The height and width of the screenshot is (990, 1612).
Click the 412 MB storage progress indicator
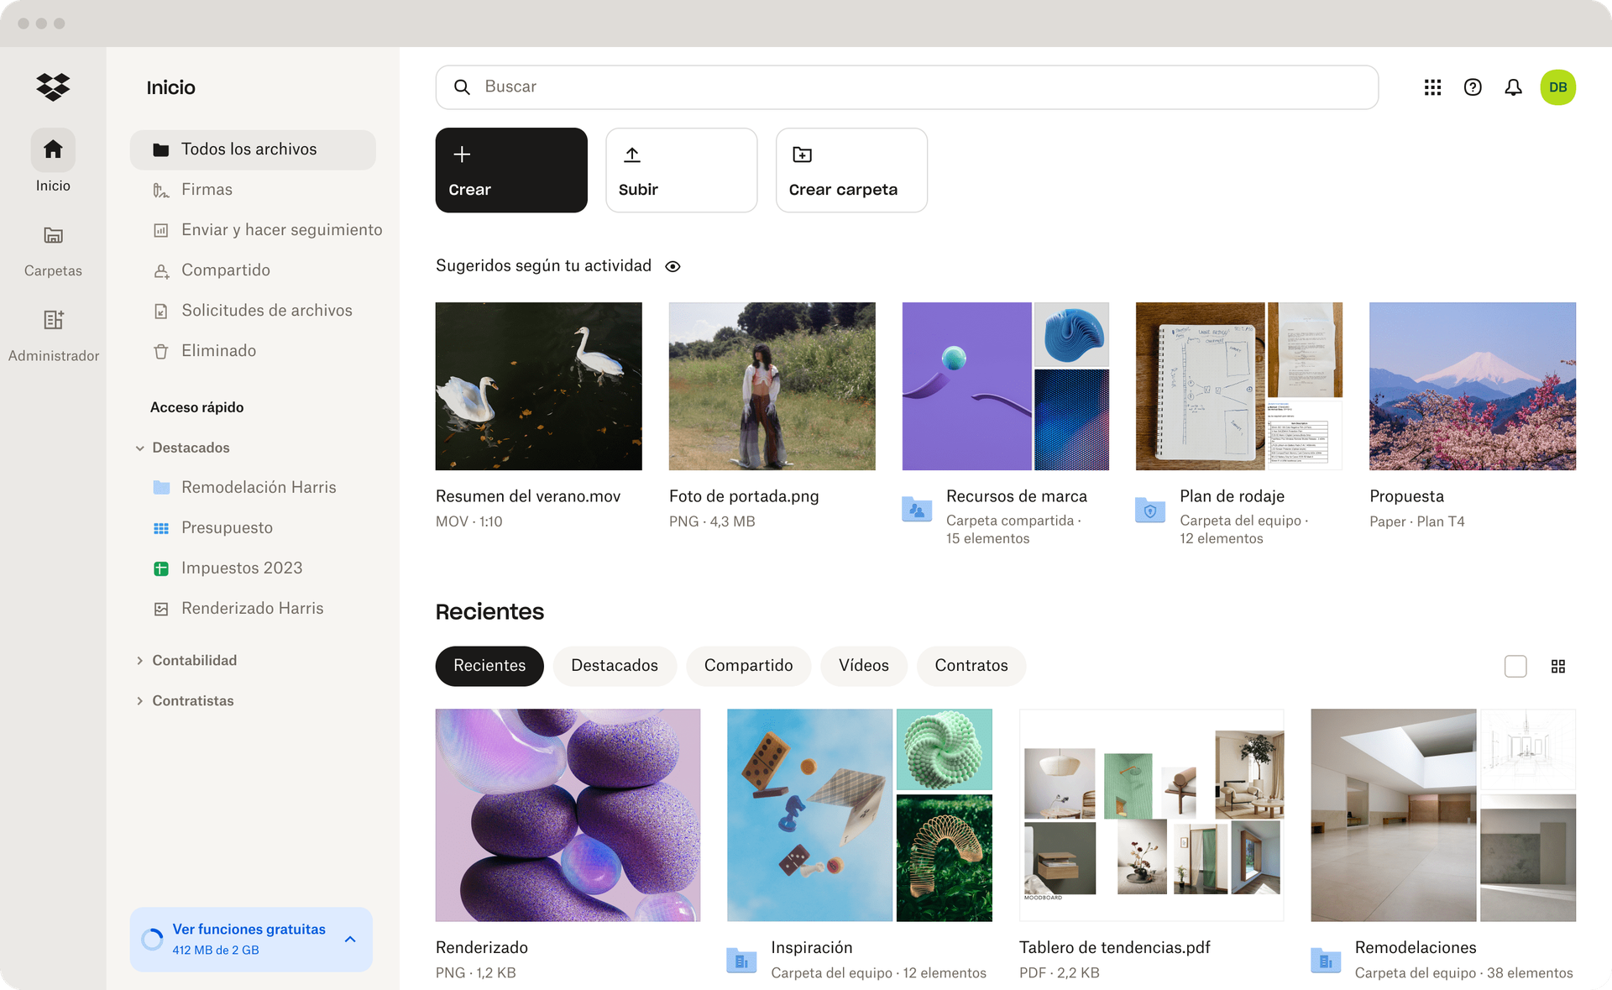point(153,939)
